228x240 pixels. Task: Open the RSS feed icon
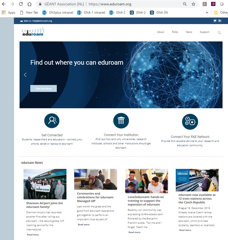coord(219,21)
